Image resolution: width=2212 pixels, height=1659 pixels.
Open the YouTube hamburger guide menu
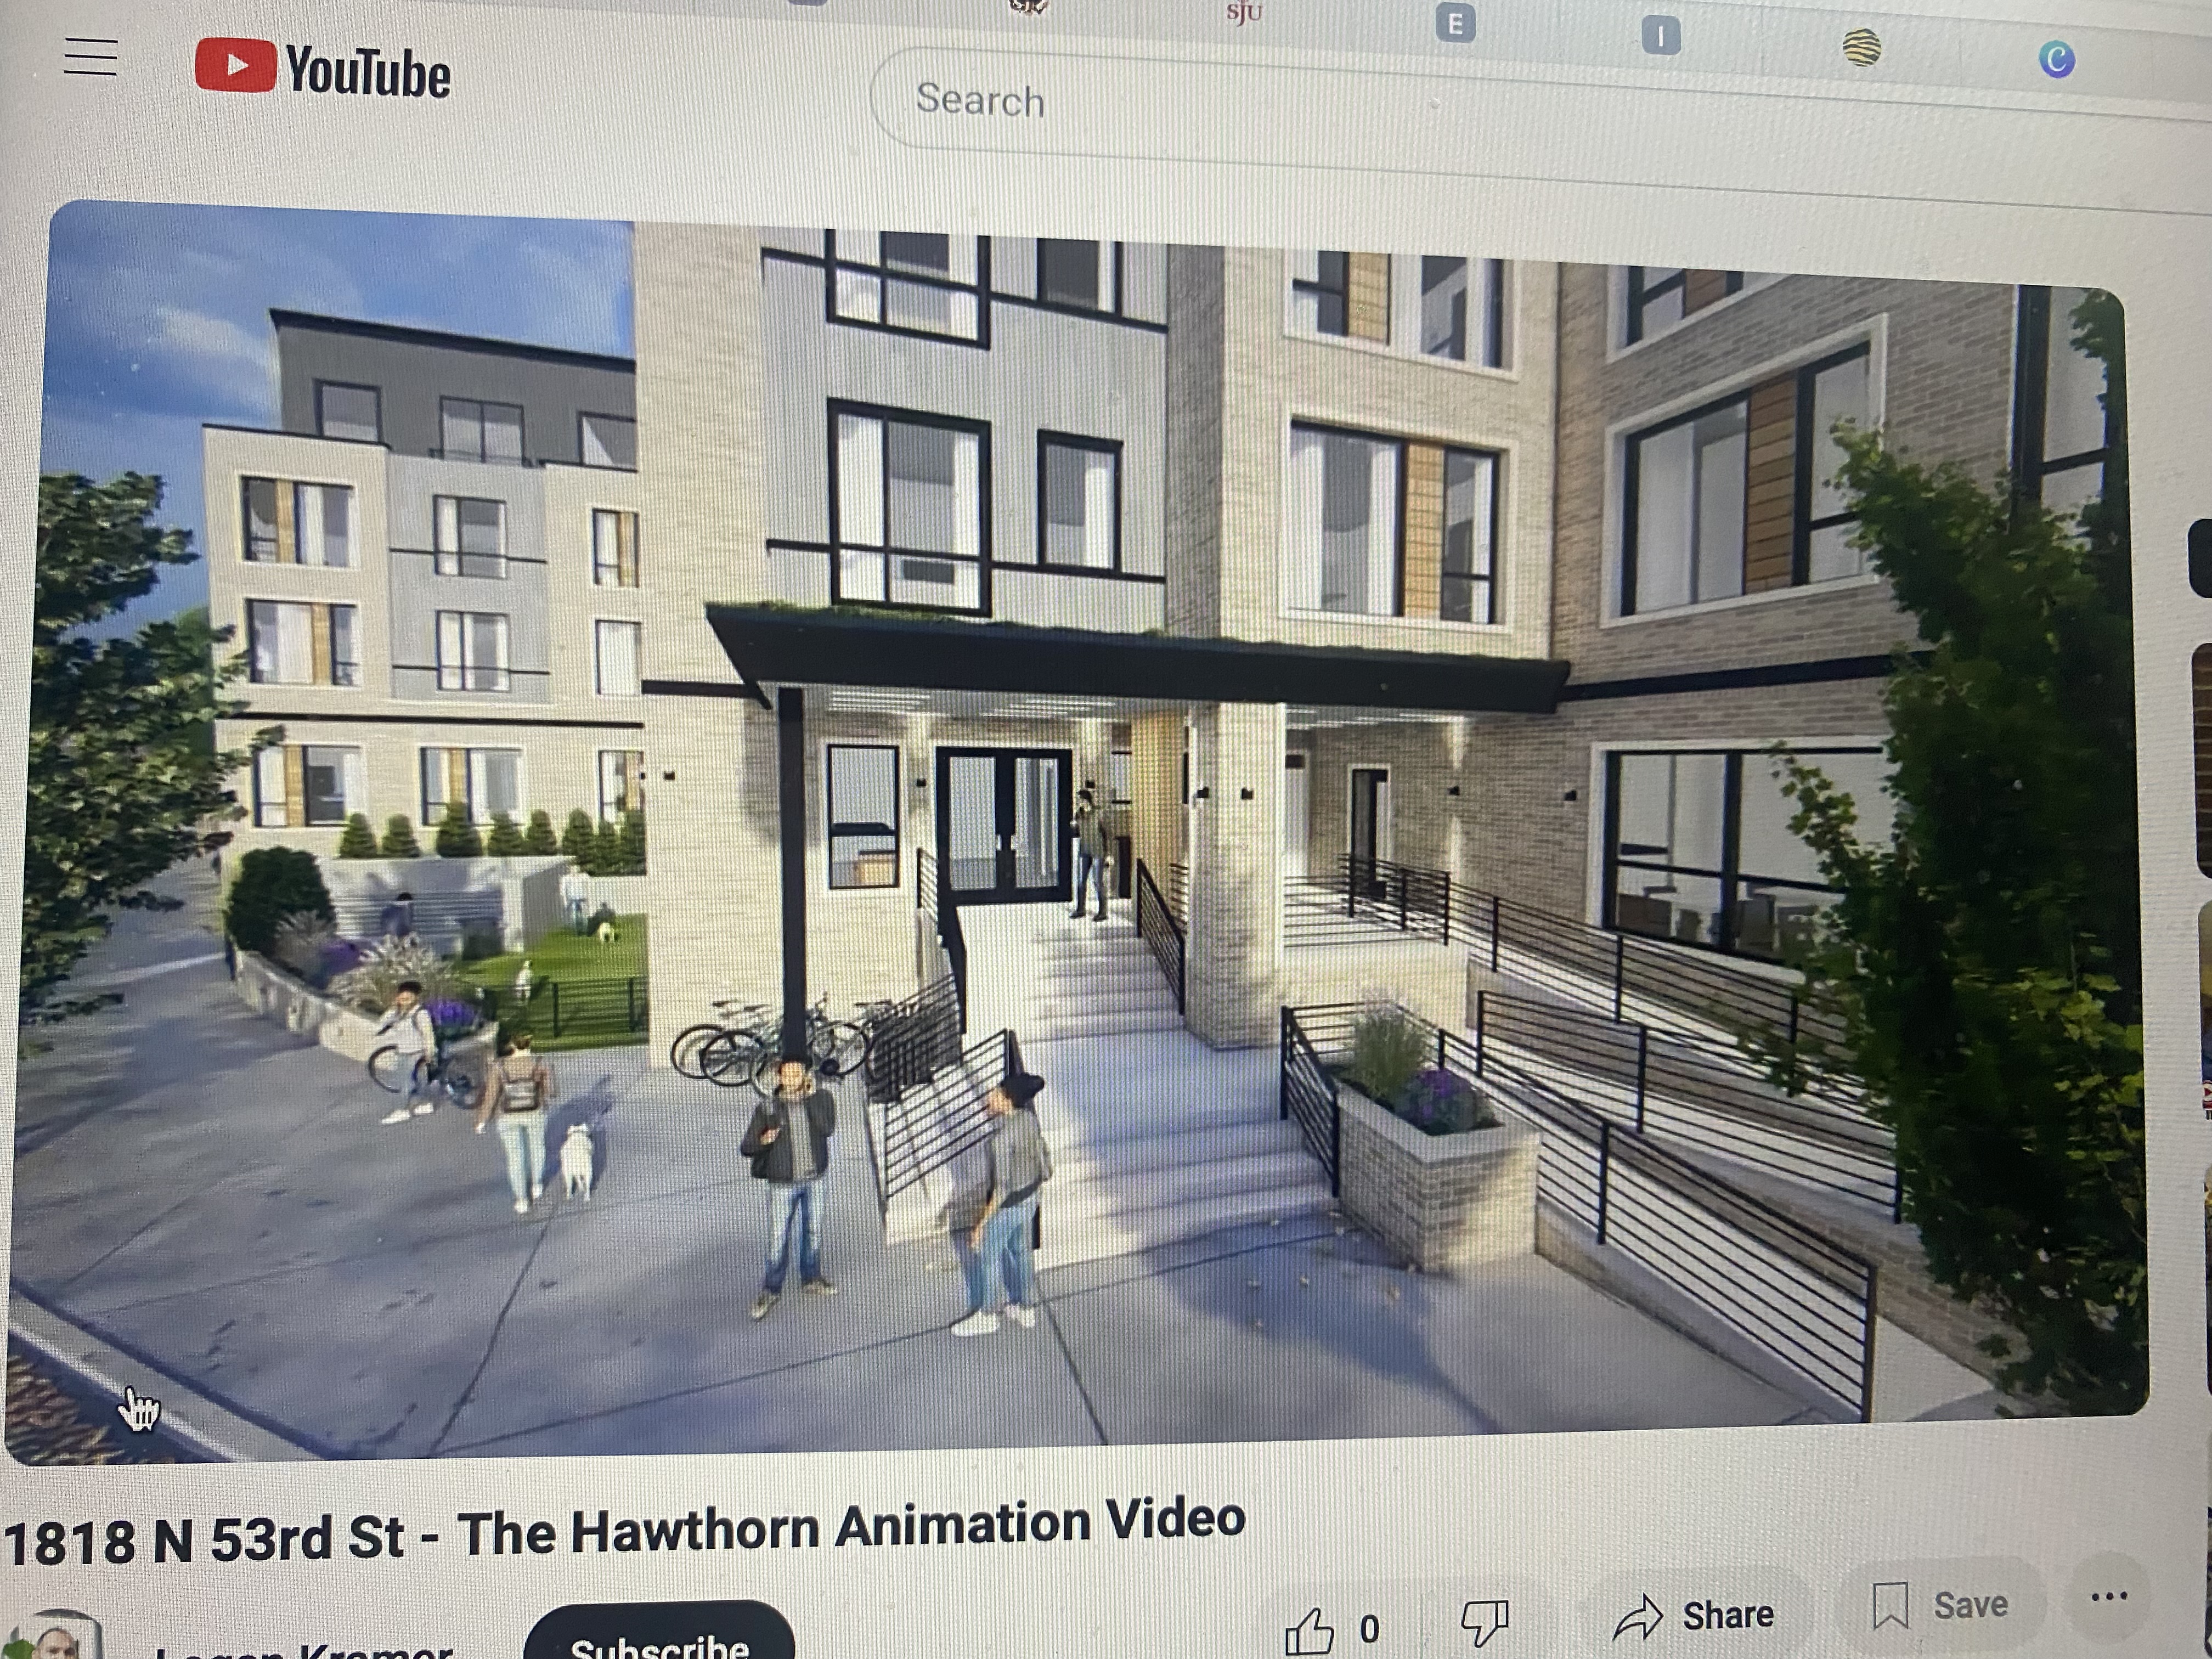click(91, 57)
